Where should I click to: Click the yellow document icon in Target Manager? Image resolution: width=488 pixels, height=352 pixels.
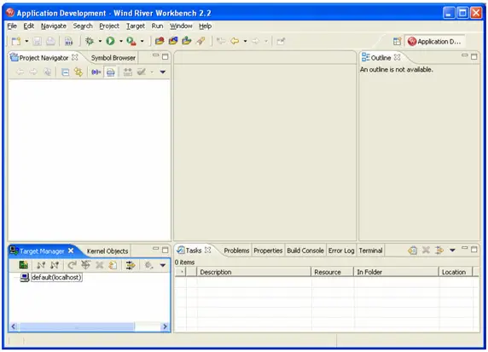click(113, 265)
